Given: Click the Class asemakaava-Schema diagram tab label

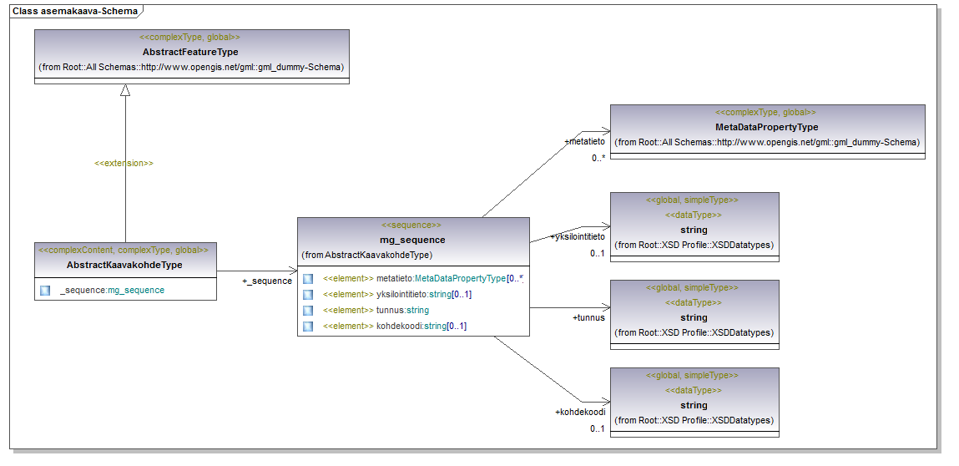Looking at the screenshot, I should 74,11.
